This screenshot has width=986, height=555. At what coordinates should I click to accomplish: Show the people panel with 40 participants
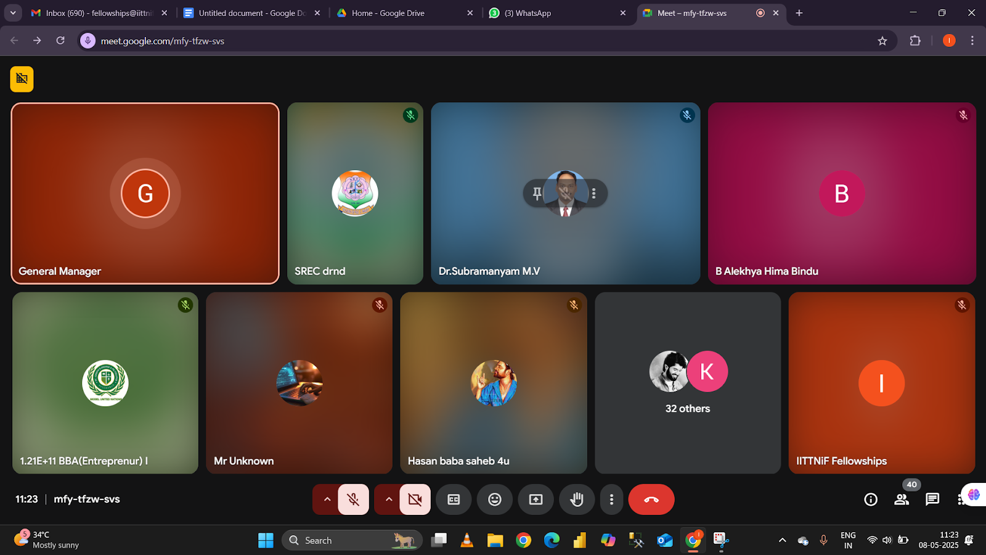pyautogui.click(x=902, y=499)
